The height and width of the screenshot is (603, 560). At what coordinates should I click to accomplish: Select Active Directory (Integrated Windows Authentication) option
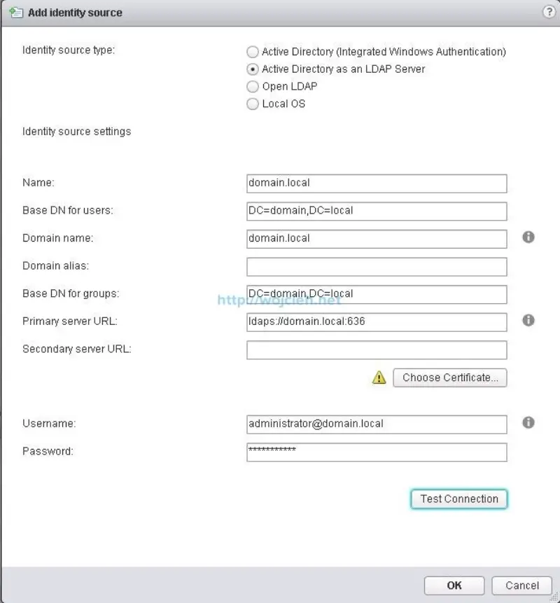tap(252, 51)
